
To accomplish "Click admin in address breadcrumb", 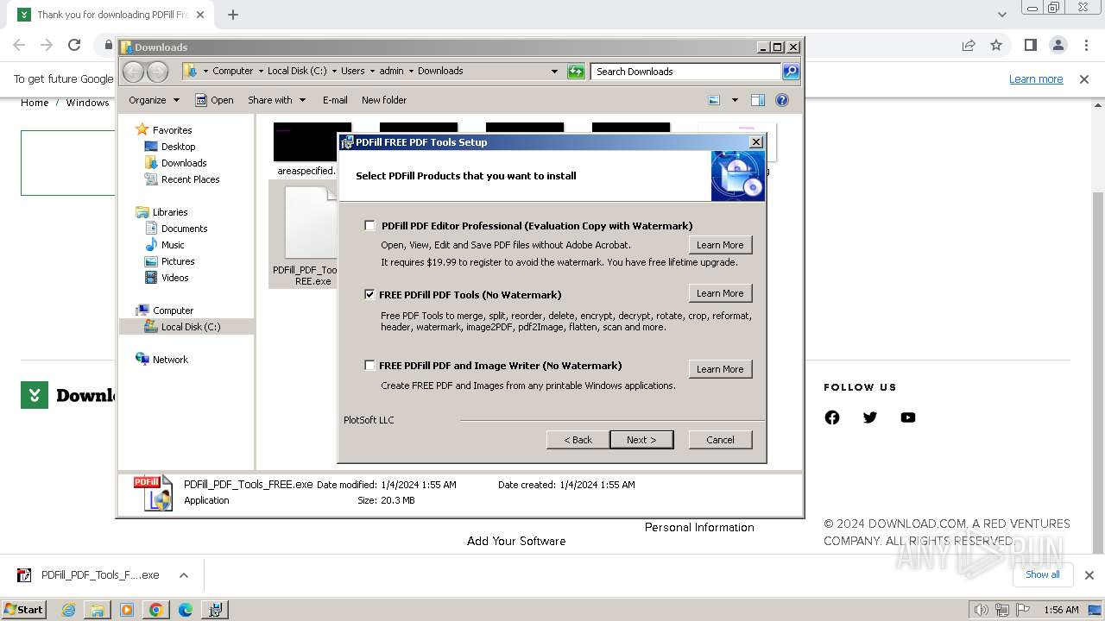I will click(391, 72).
